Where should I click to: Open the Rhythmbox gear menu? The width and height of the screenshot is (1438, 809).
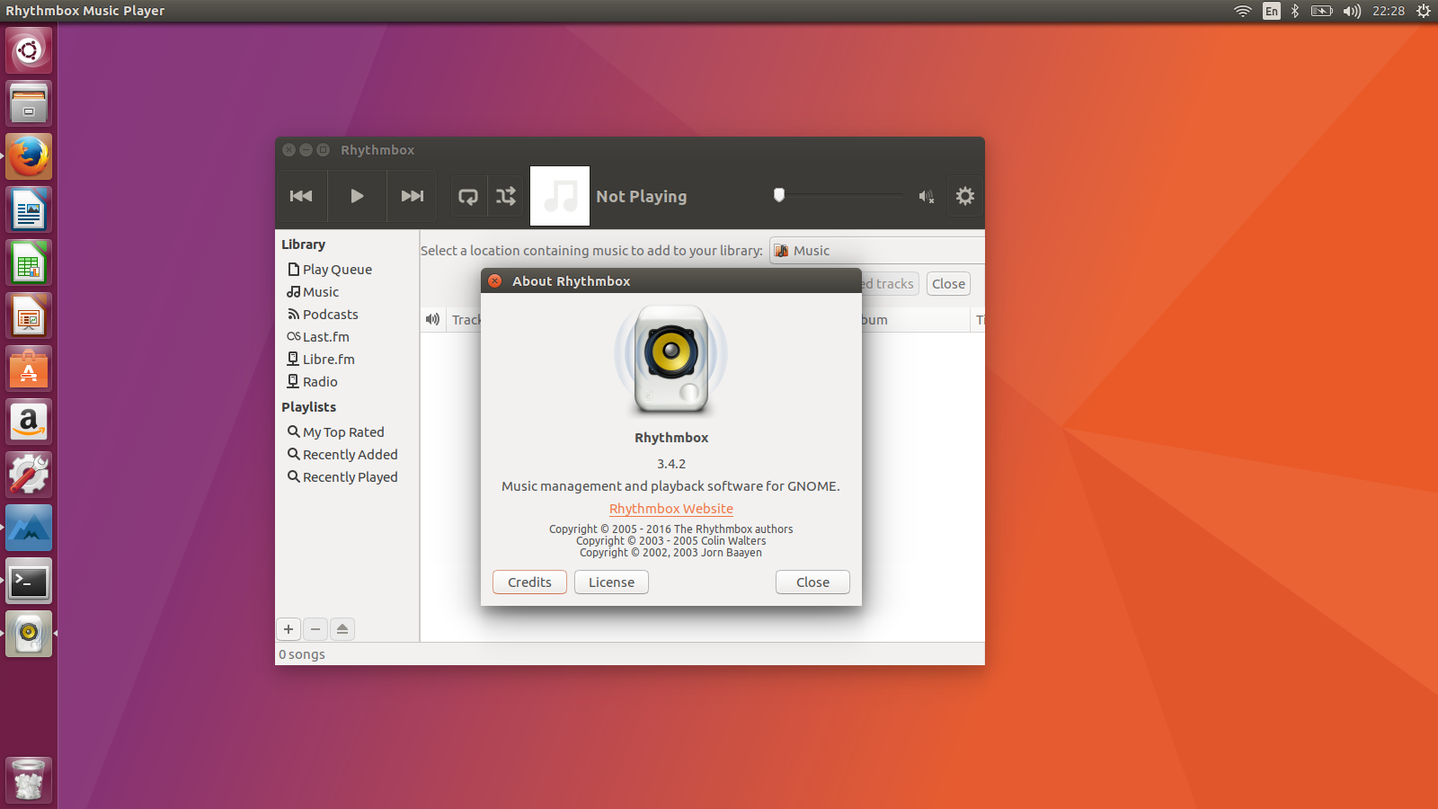coord(965,196)
